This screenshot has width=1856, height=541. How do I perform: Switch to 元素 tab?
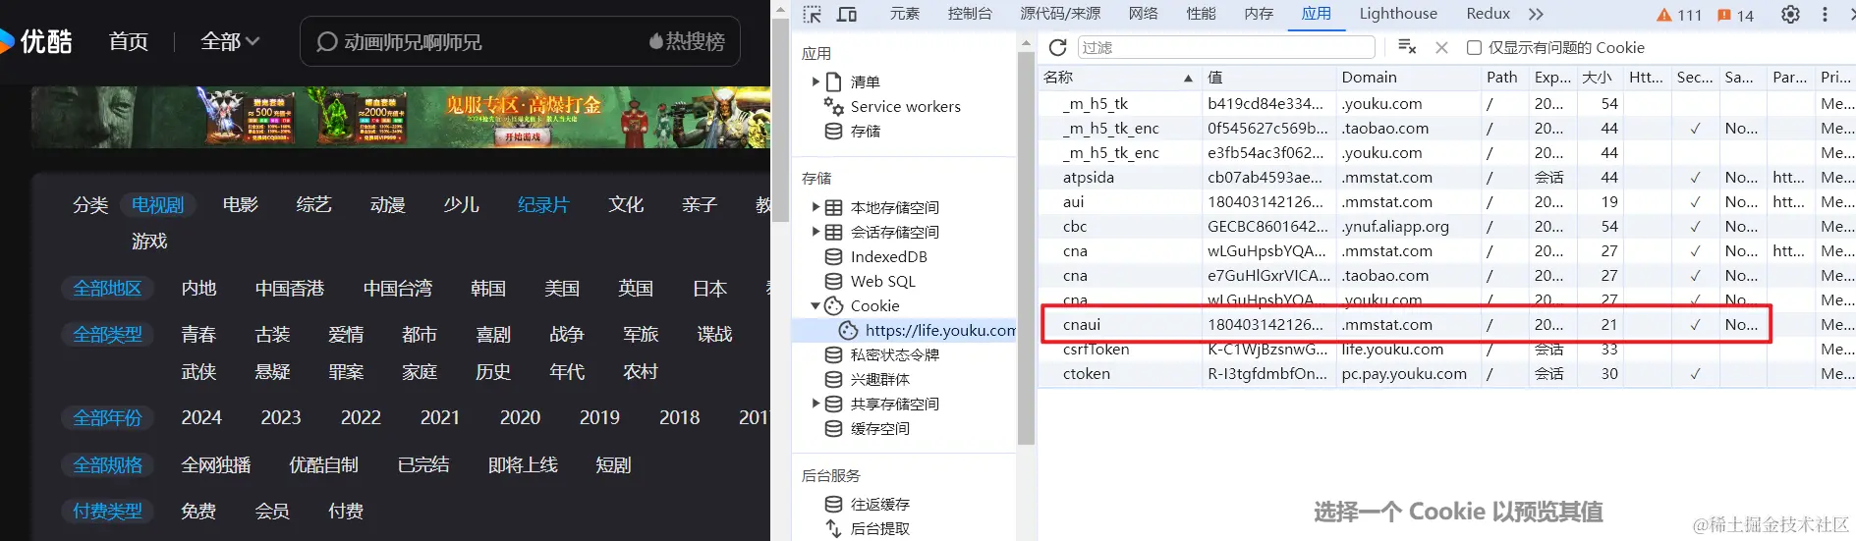coord(904,14)
